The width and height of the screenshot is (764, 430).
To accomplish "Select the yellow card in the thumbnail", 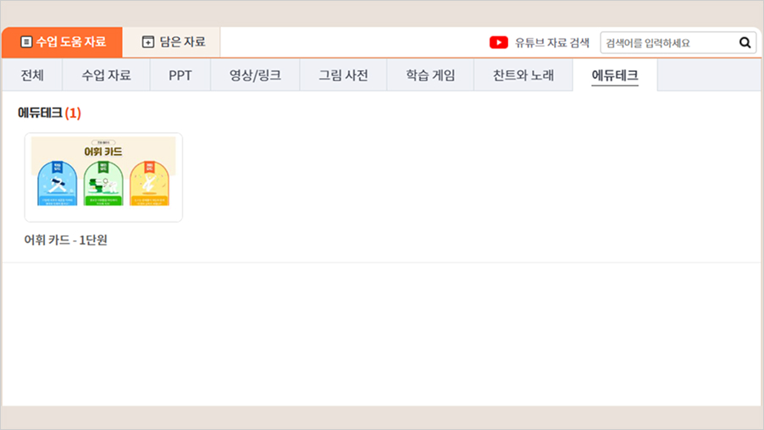I will 149,184.
